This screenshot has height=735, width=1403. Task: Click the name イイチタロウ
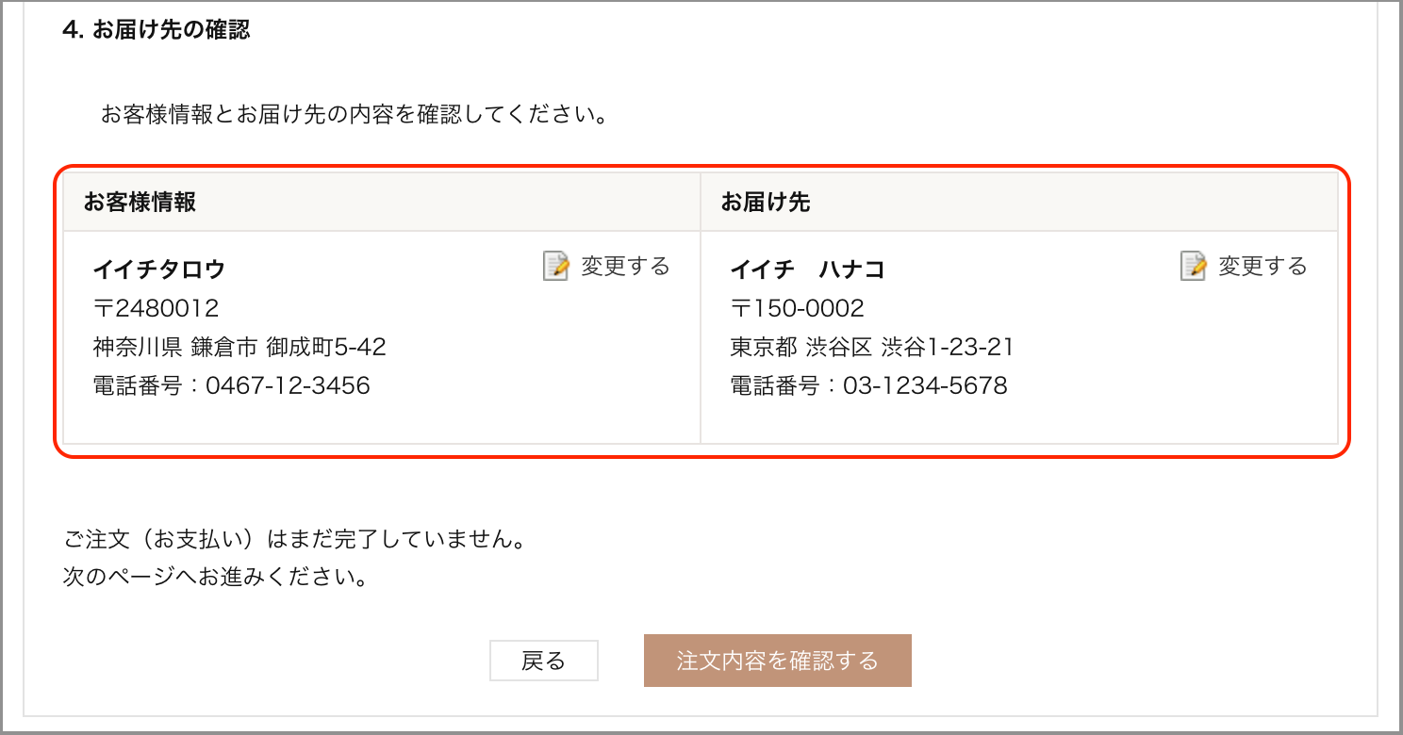coord(161,269)
